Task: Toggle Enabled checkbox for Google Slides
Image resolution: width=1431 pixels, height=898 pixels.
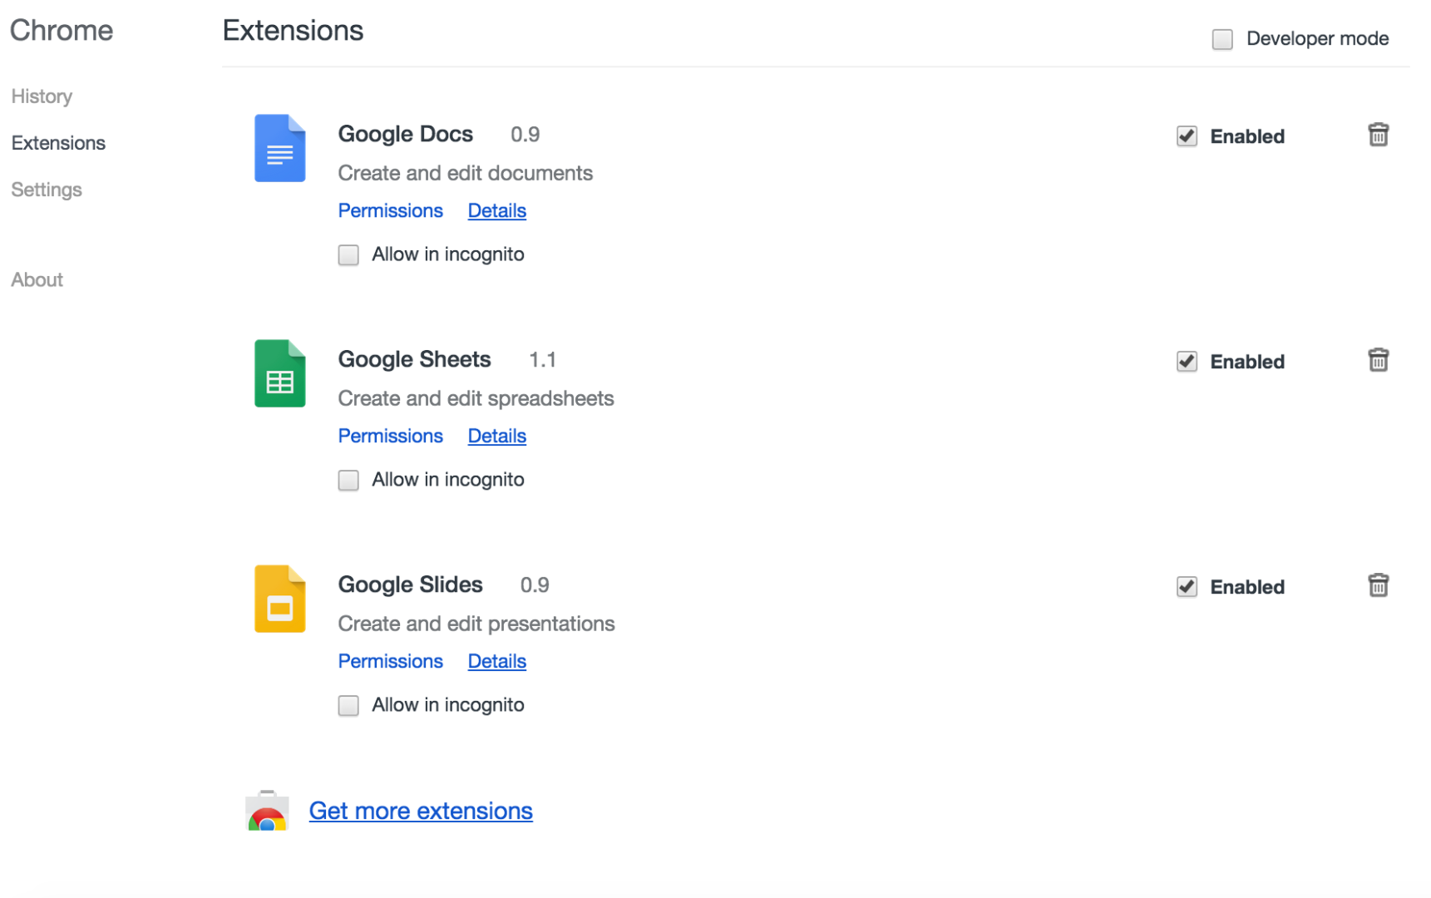Action: point(1187,587)
